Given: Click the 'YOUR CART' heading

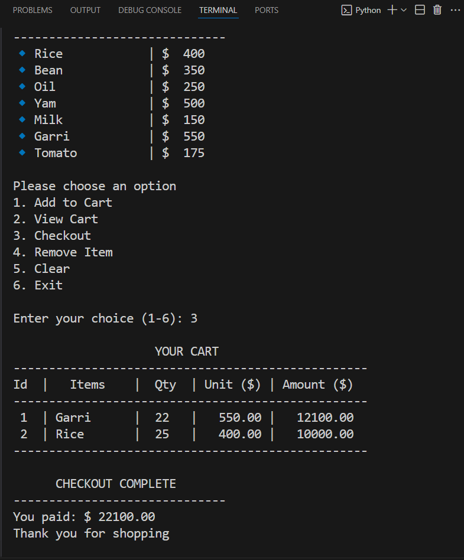Looking at the screenshot, I should click(x=187, y=352).
